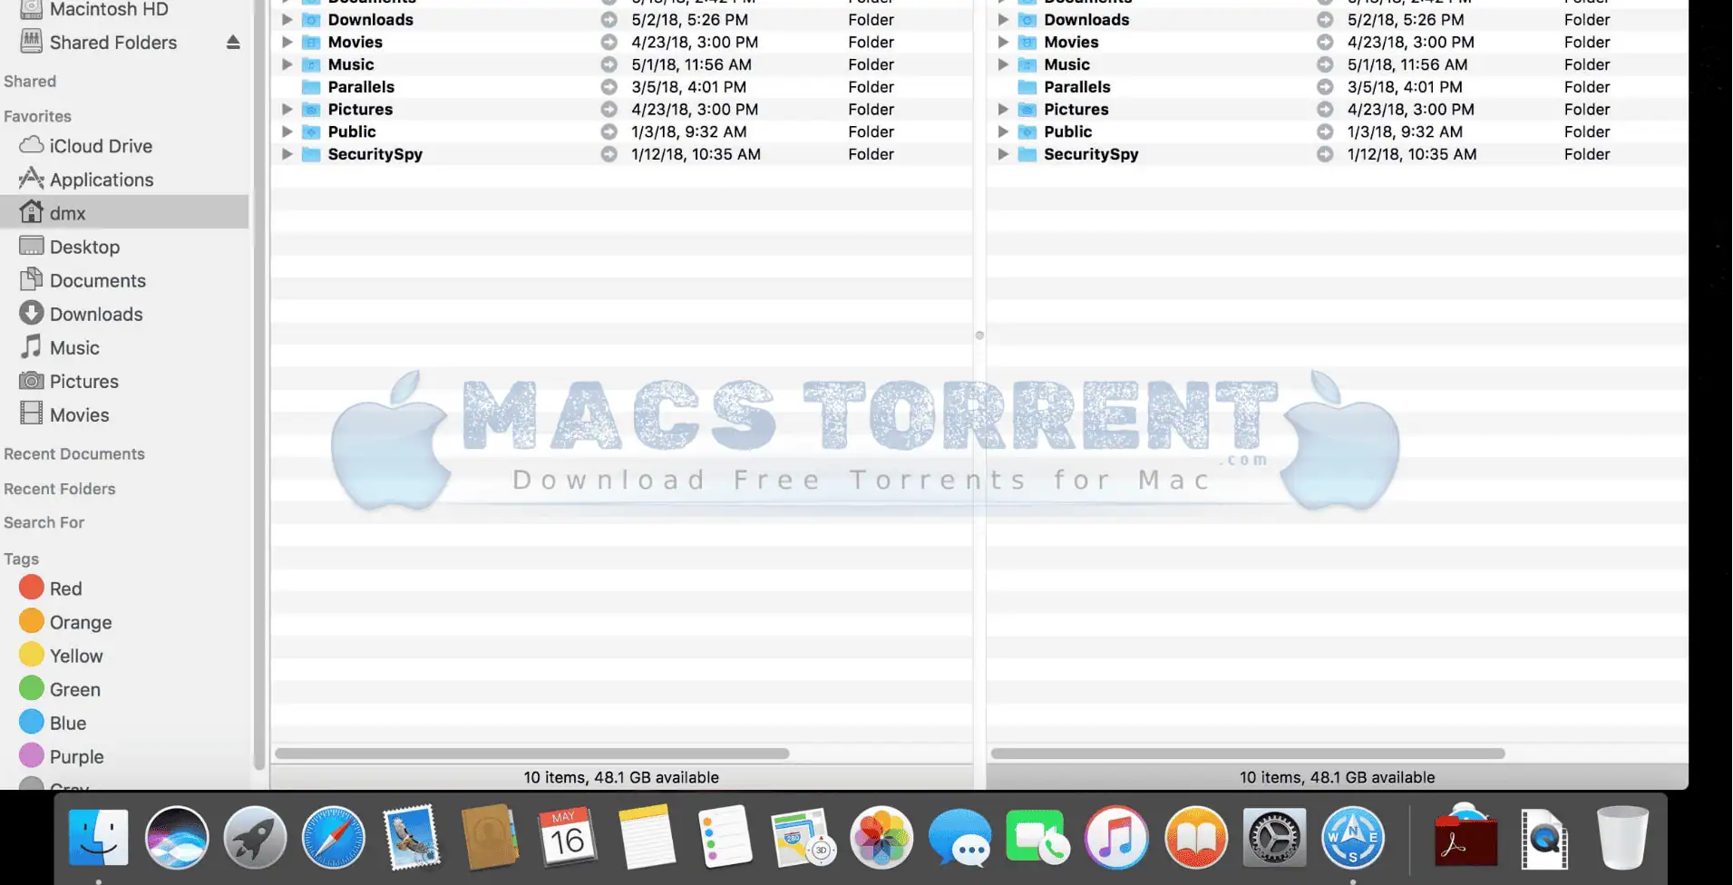This screenshot has width=1733, height=885.
Task: Launch Siri from the Dock
Action: coord(177,838)
